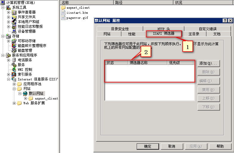Expand the 共享文件夹 node
The height and width of the screenshot is (153, 234).
coord(8,17)
